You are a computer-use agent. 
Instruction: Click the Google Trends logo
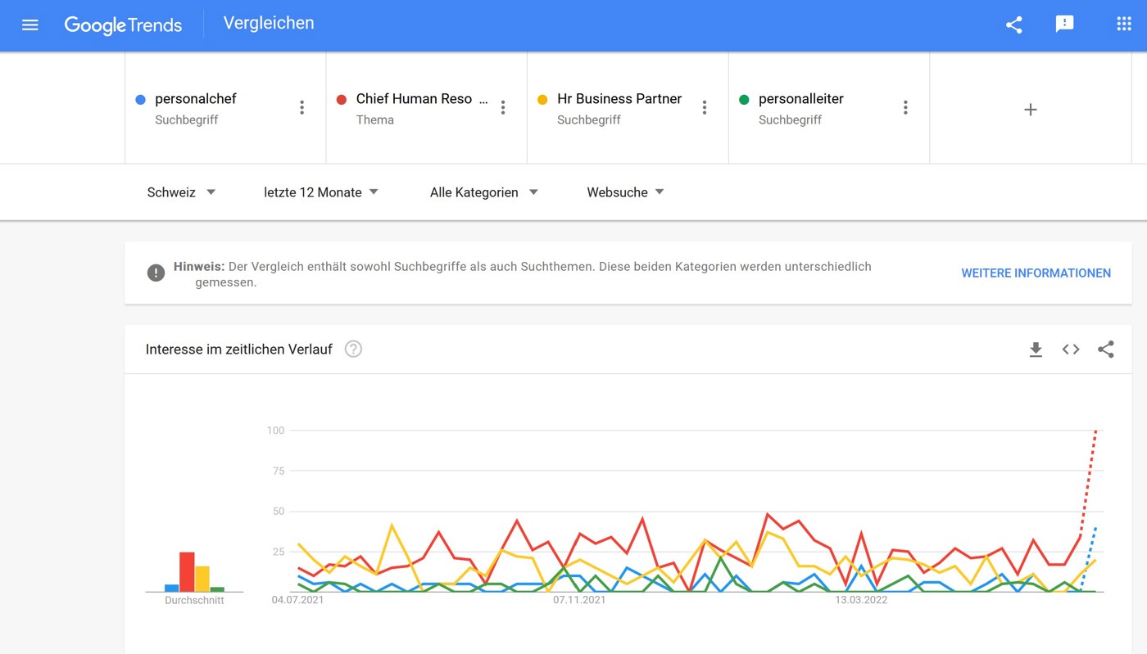[123, 25]
